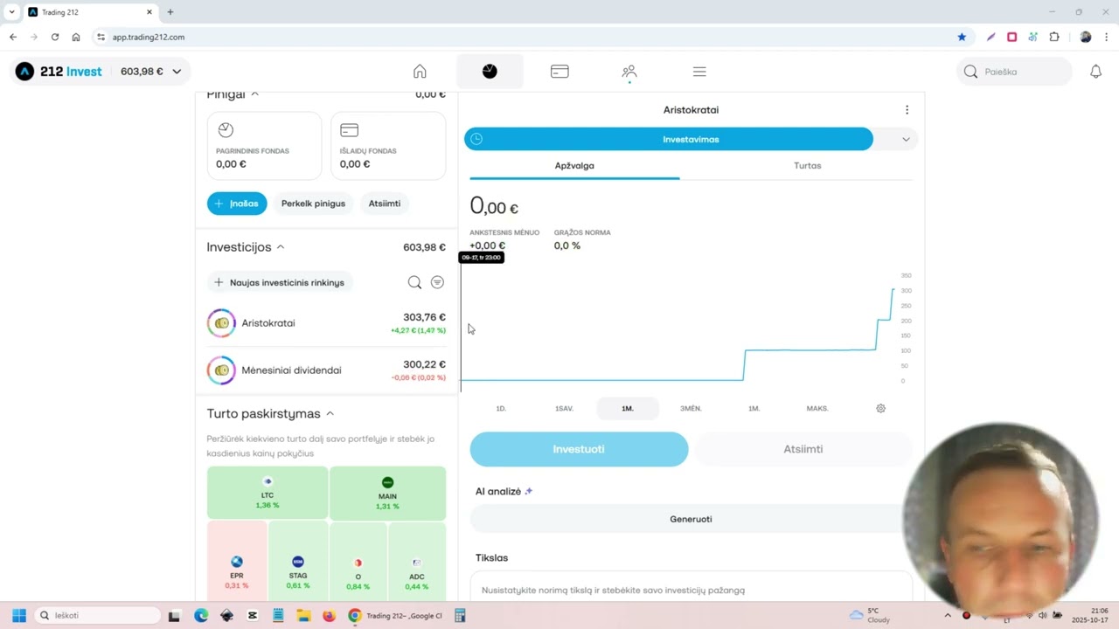Open three-dot menu for Aristokratai pie
Viewport: 1119px width, 629px height.
coord(907,110)
